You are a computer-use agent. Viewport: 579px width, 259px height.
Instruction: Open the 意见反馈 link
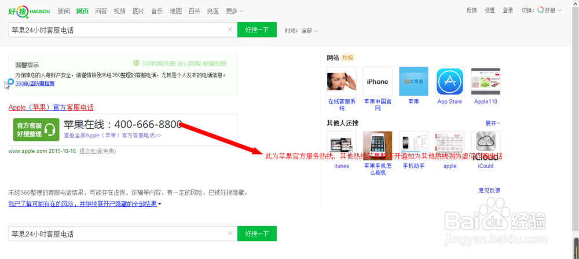click(x=490, y=190)
